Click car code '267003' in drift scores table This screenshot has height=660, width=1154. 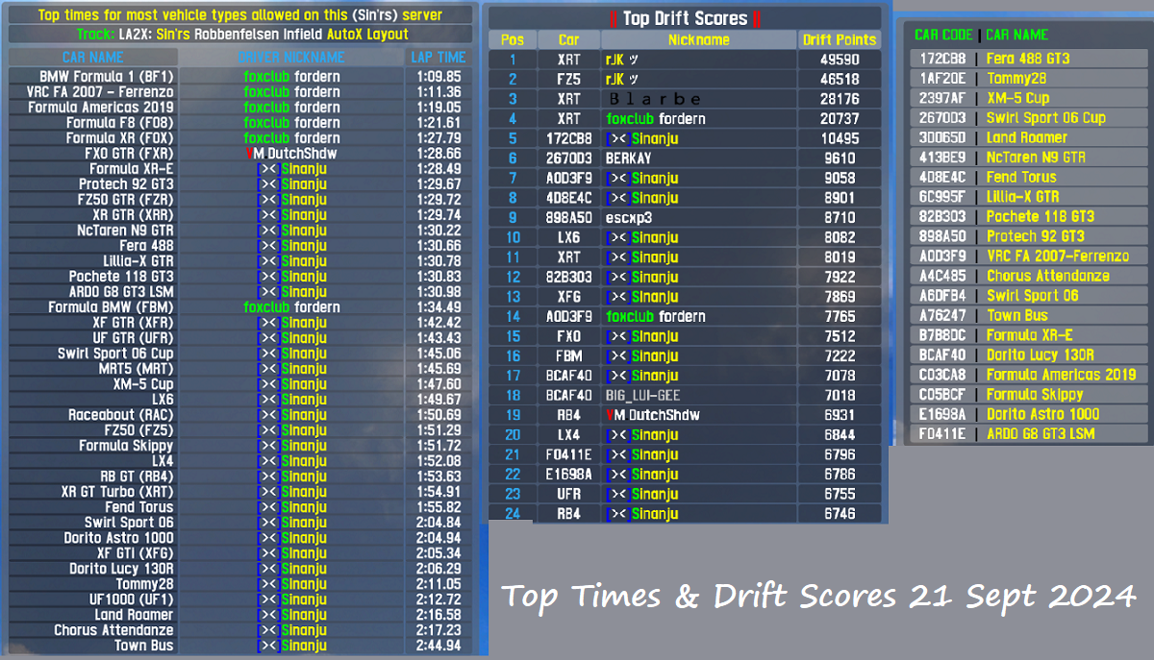568,159
